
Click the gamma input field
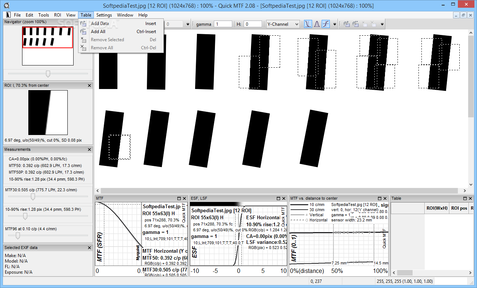click(223, 24)
